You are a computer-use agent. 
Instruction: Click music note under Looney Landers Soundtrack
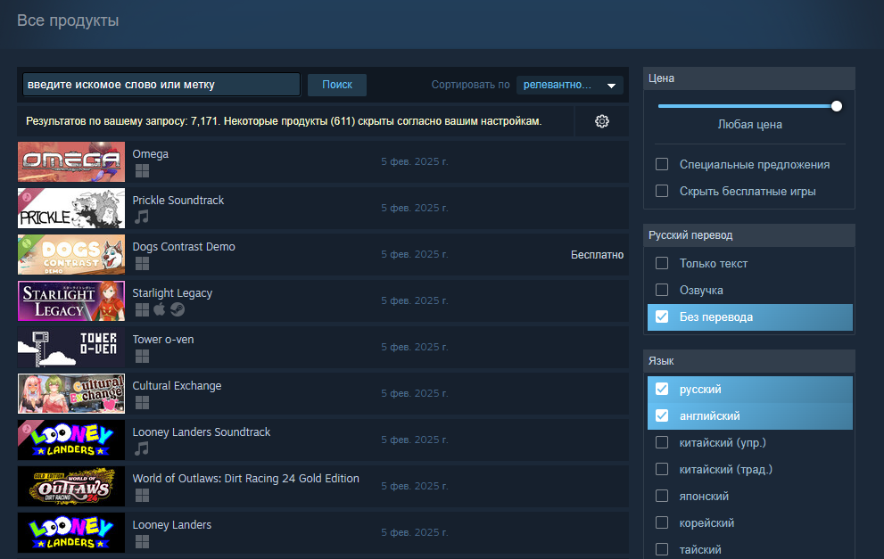tap(142, 448)
